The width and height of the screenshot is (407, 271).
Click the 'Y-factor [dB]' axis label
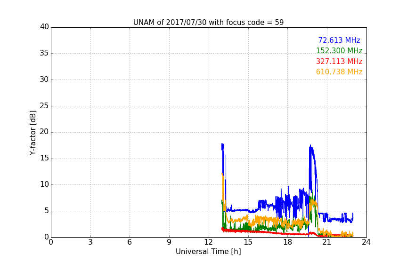pyautogui.click(x=33, y=133)
